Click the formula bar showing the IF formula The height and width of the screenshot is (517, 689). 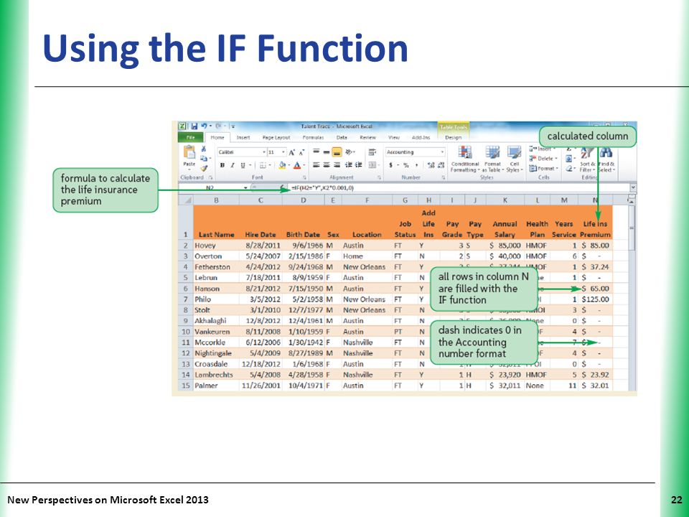click(459, 187)
